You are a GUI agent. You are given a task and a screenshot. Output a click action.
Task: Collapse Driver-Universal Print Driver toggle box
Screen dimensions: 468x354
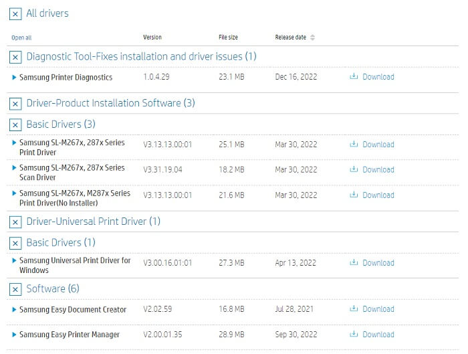pyautogui.click(x=15, y=222)
